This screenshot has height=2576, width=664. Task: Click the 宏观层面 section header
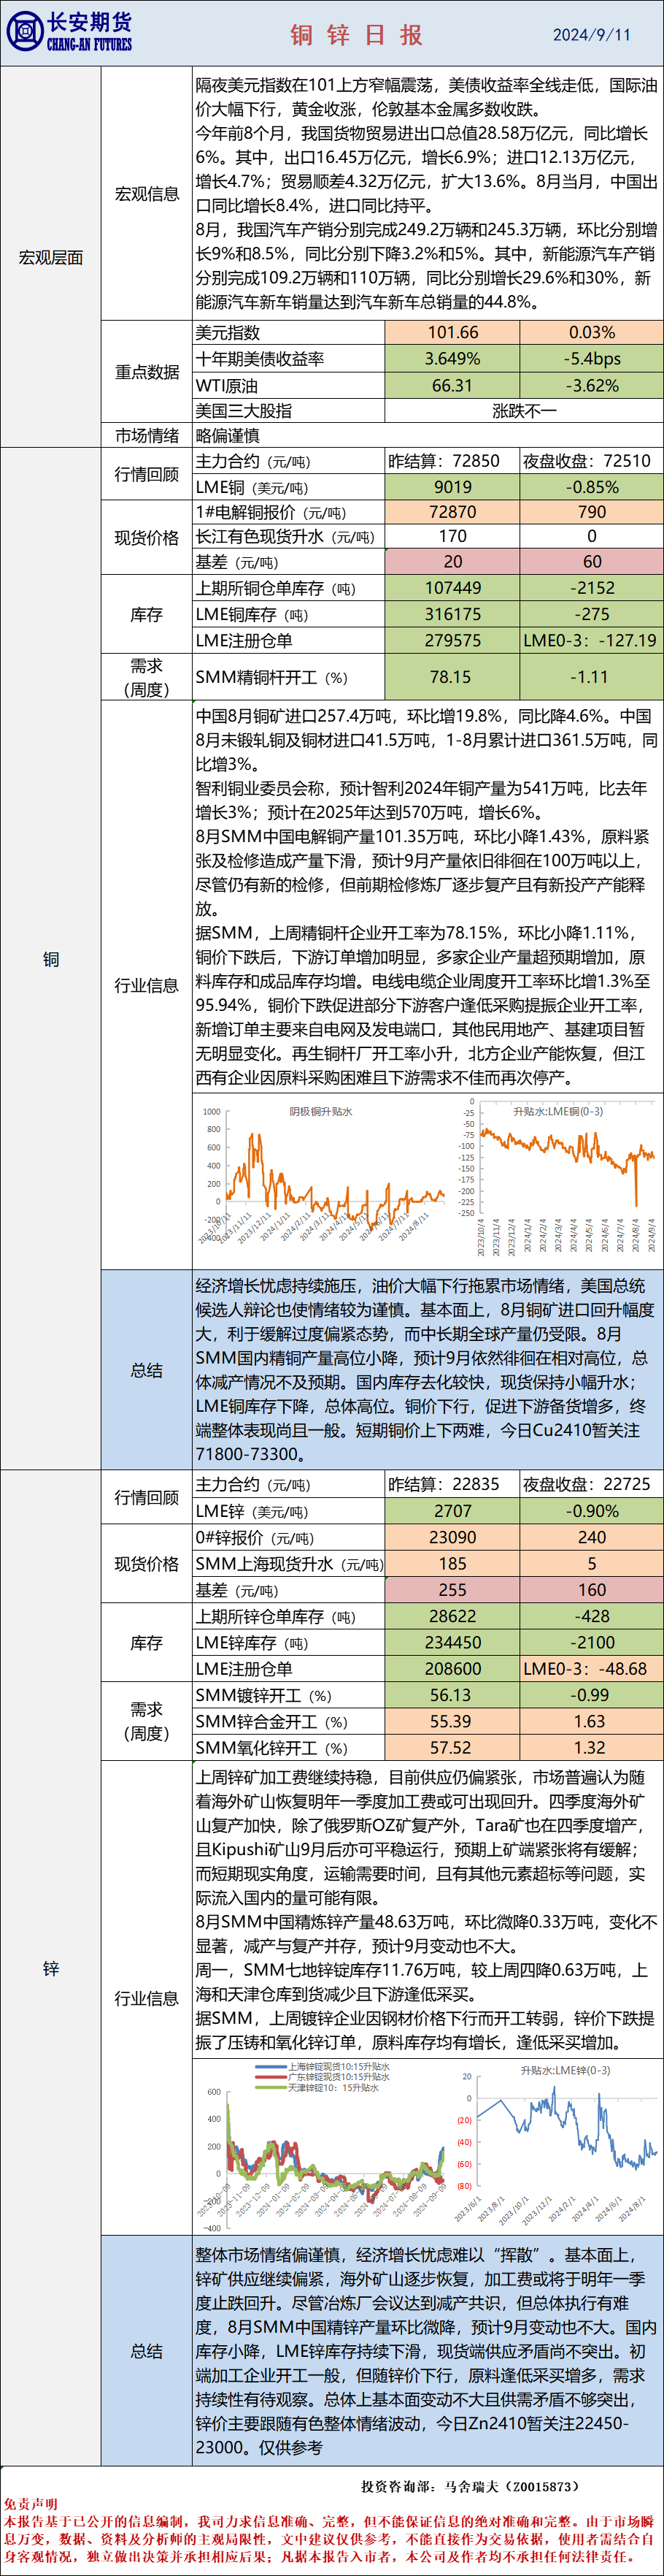point(51,257)
